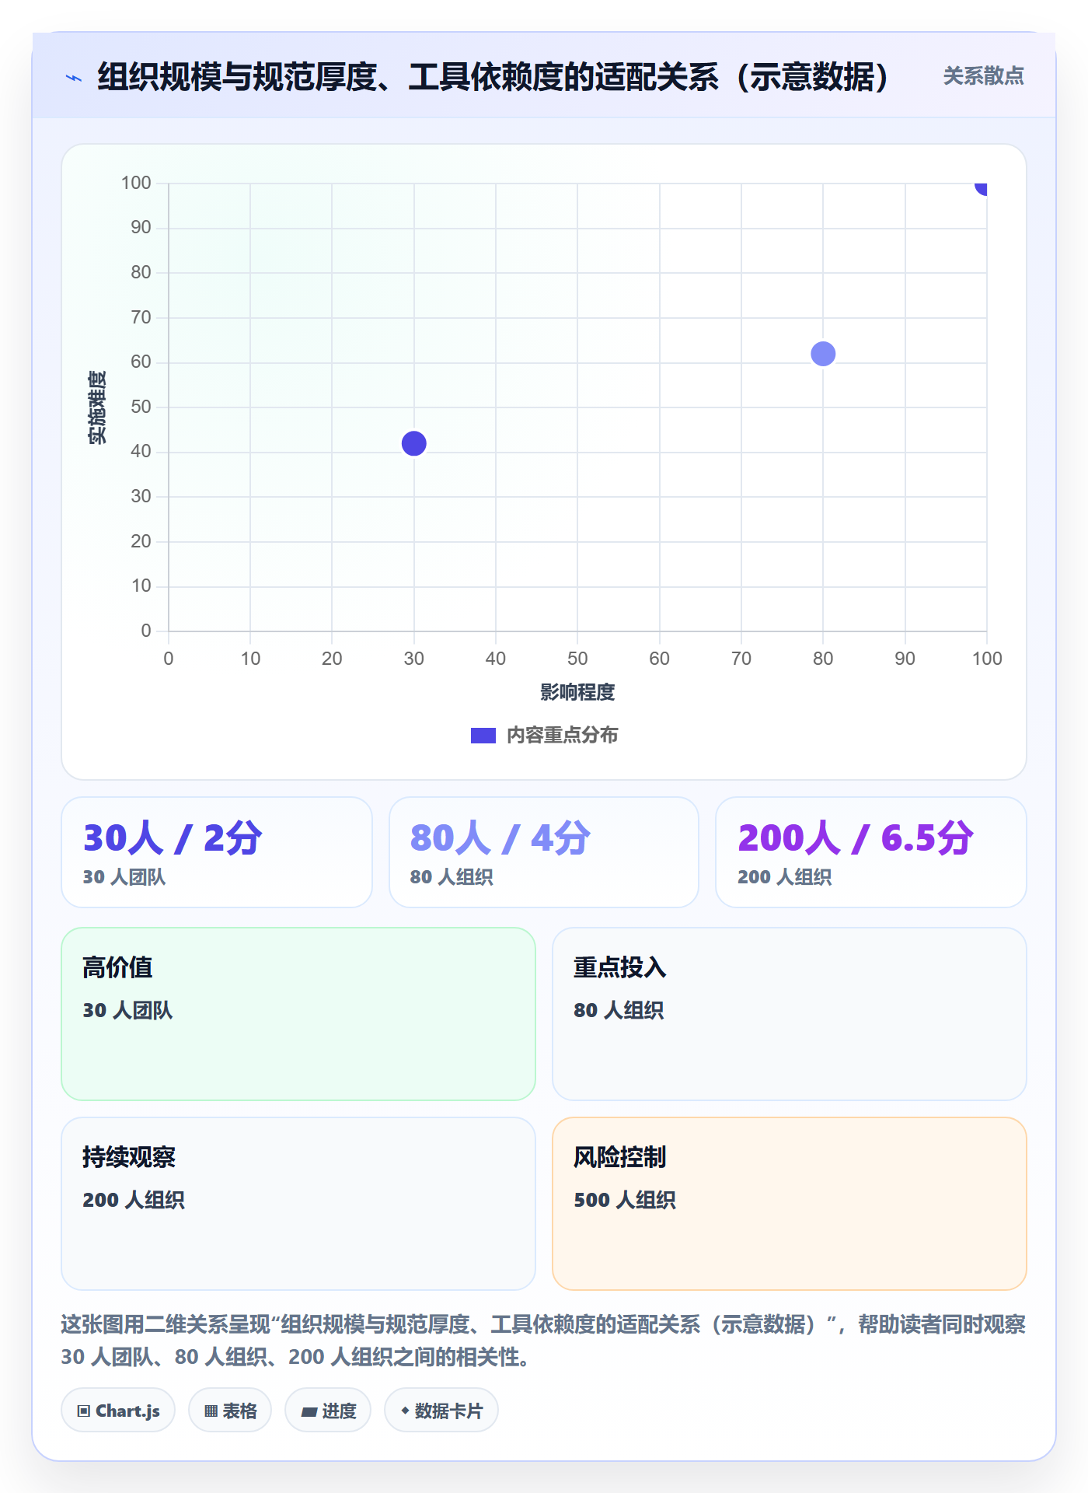Click the 内容重点分布 legend text
This screenshot has height=1493, width=1088.
pyautogui.click(x=562, y=735)
